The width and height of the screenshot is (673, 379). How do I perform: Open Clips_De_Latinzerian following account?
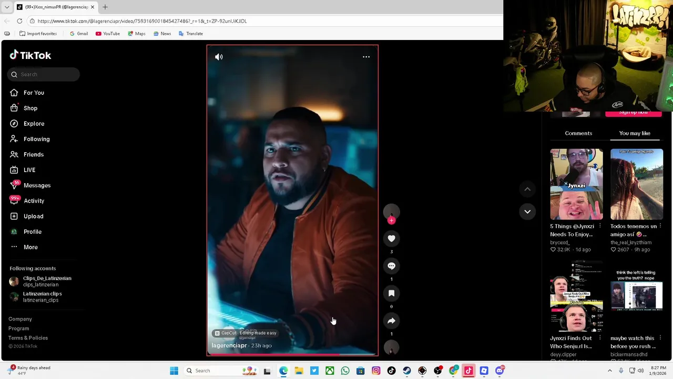[x=40, y=282]
